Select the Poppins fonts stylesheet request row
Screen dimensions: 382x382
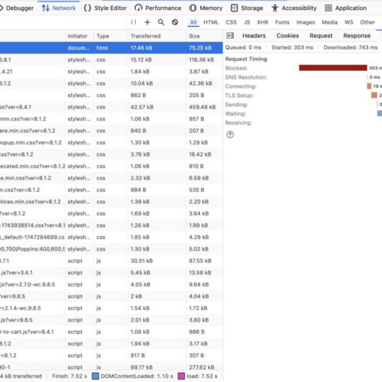(112, 249)
